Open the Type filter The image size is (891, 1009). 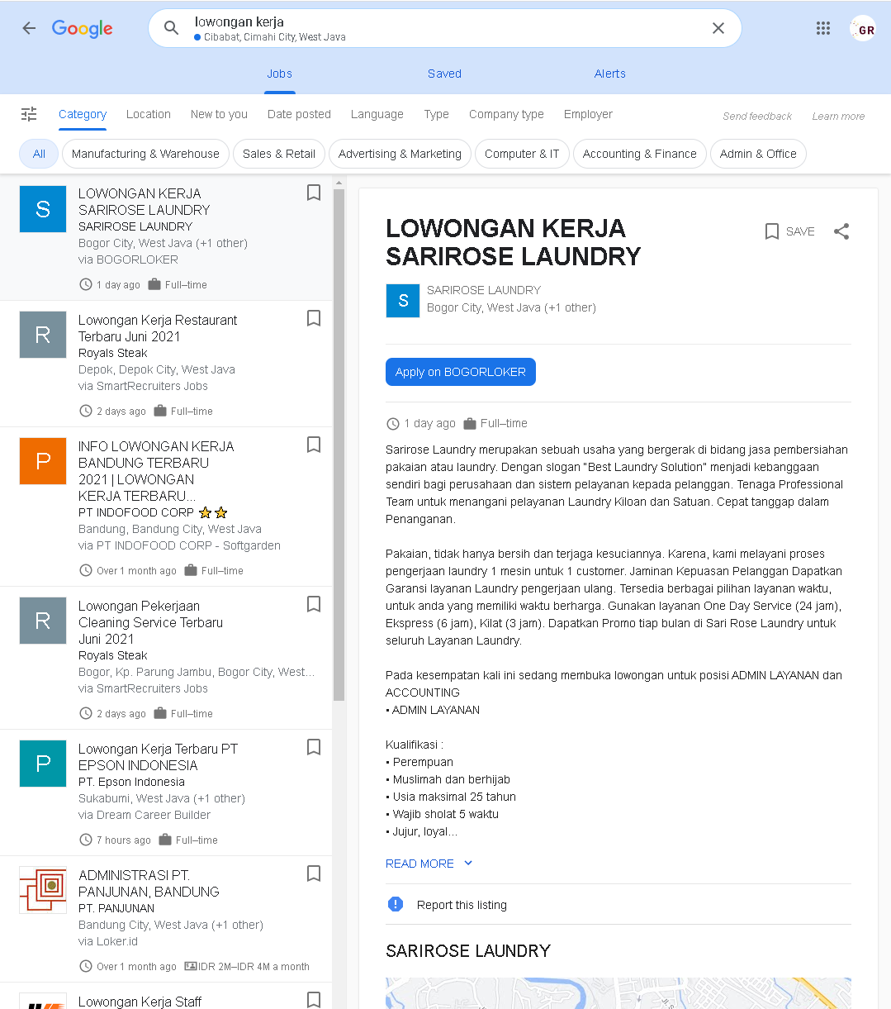[x=436, y=114]
